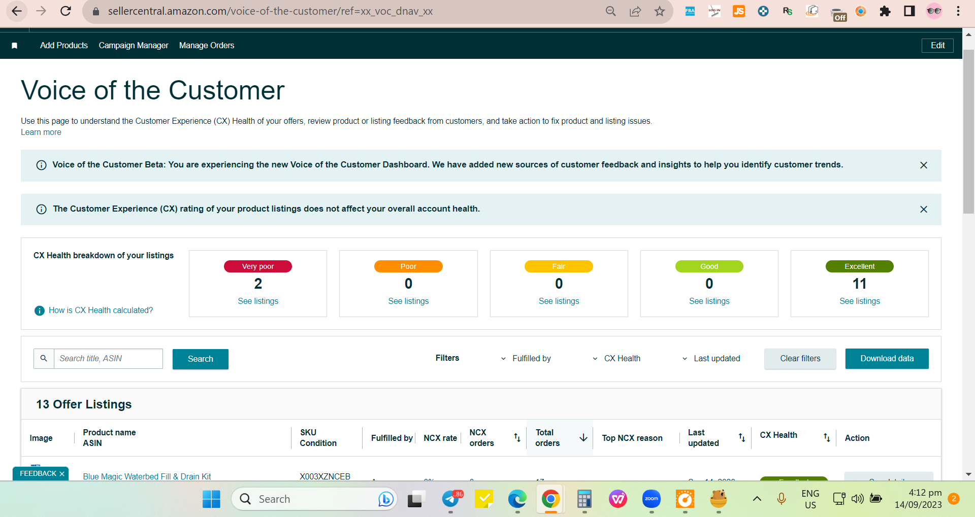Sort listings by NCX orders
975x517 pixels.
tap(517, 437)
